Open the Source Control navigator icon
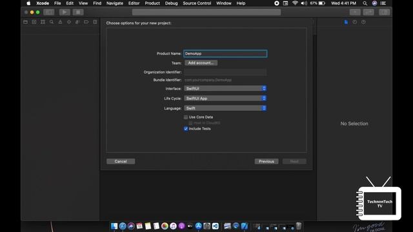 [34, 22]
